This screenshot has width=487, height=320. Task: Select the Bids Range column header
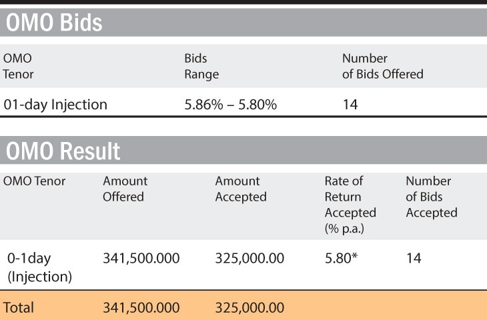pos(201,66)
